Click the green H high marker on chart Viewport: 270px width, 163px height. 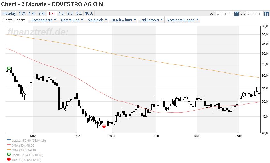(x=9, y=68)
